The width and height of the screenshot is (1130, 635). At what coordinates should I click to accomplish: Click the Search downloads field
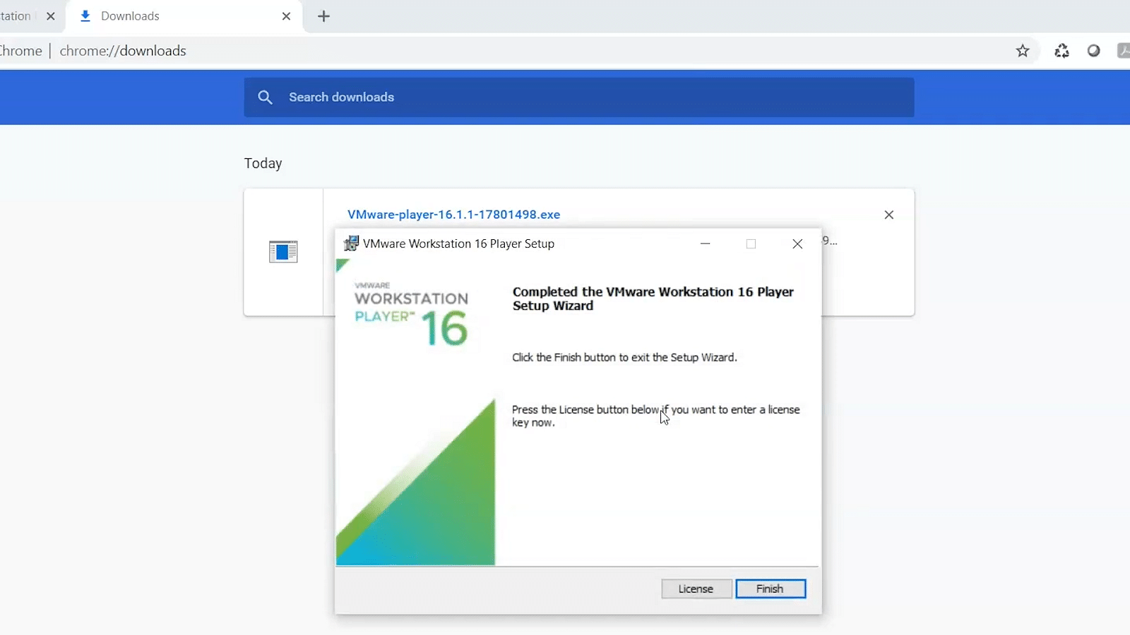tap(579, 97)
